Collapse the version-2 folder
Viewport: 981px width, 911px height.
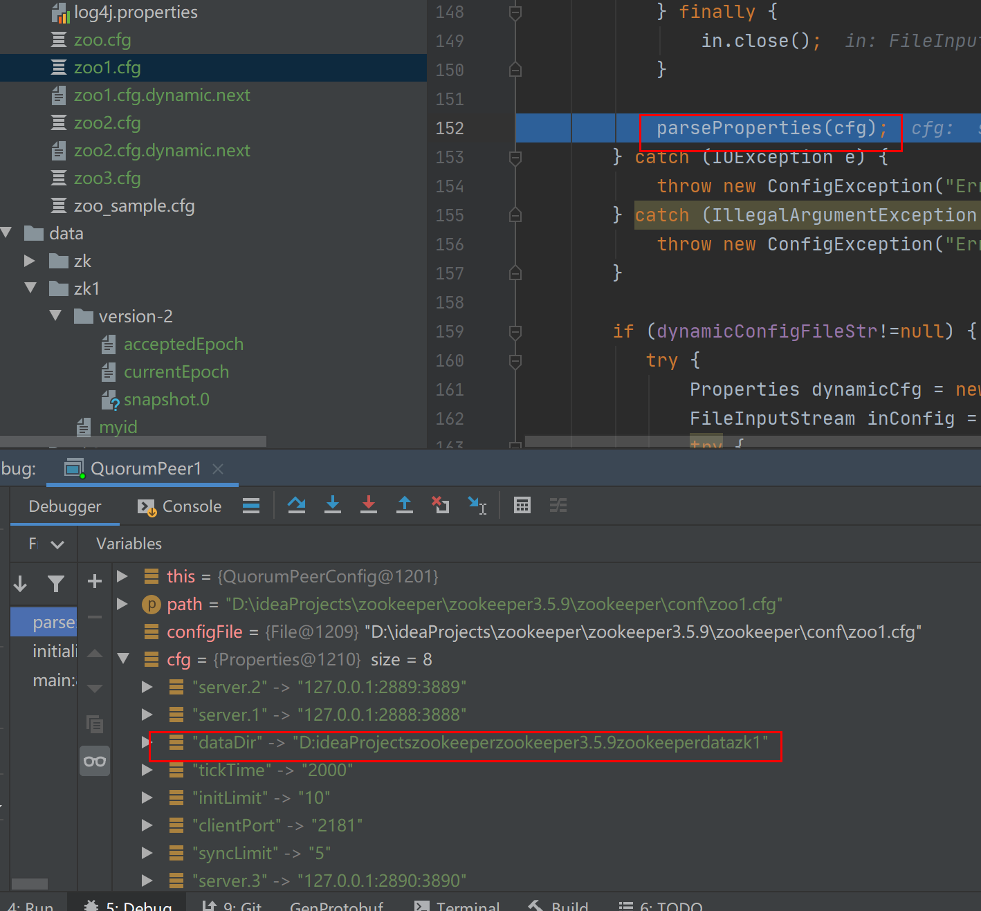55,315
